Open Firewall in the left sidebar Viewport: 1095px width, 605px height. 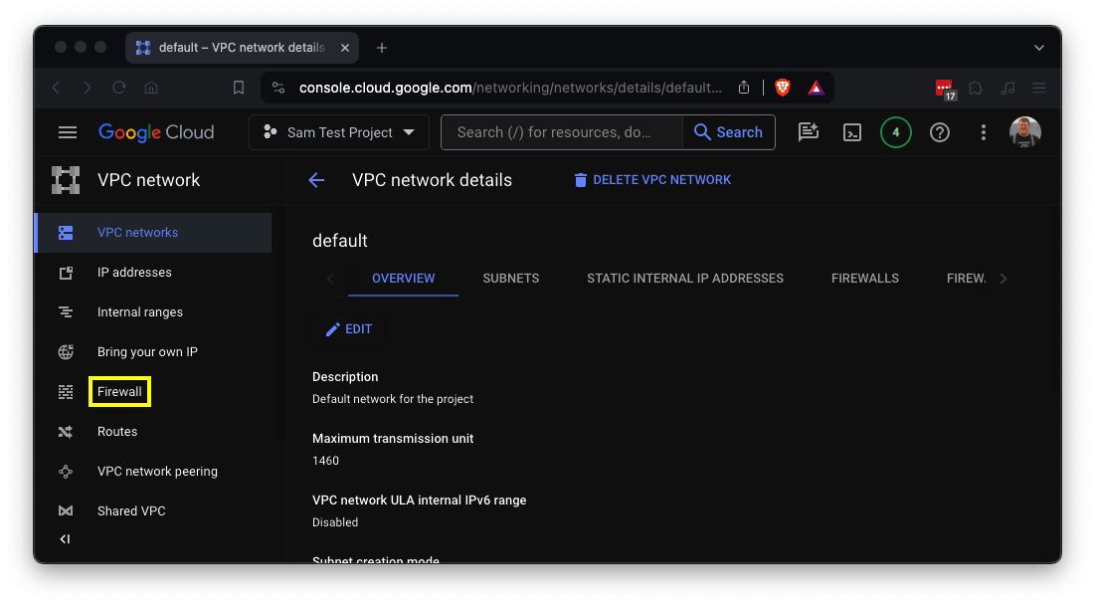(x=119, y=392)
